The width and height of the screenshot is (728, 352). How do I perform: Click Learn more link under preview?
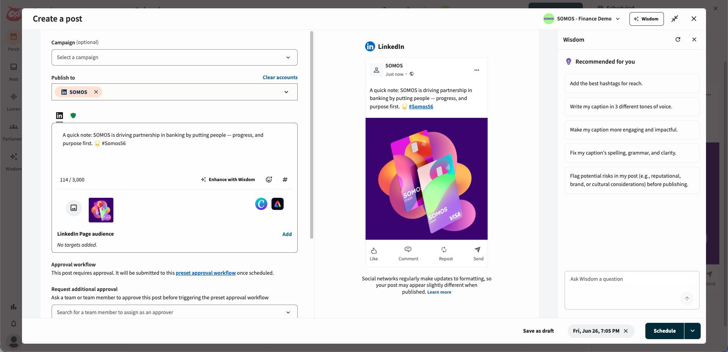click(x=439, y=292)
